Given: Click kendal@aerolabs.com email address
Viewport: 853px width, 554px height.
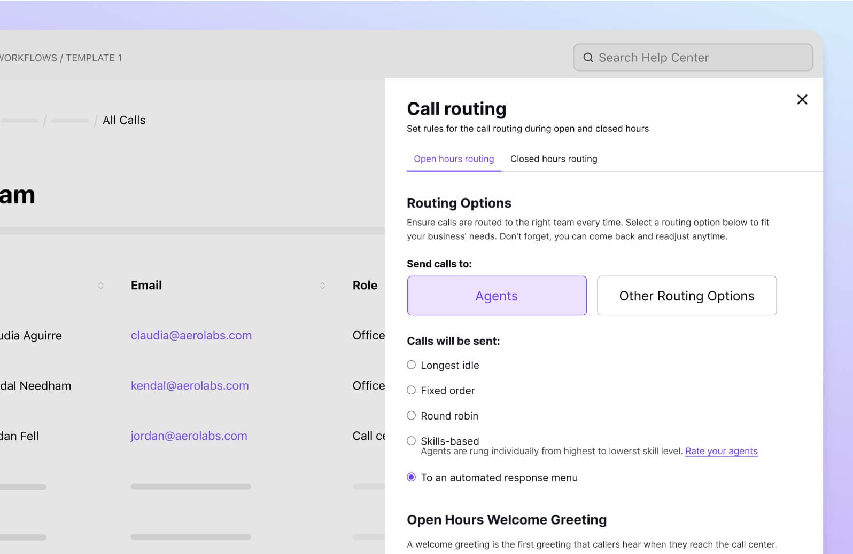Looking at the screenshot, I should coord(190,385).
